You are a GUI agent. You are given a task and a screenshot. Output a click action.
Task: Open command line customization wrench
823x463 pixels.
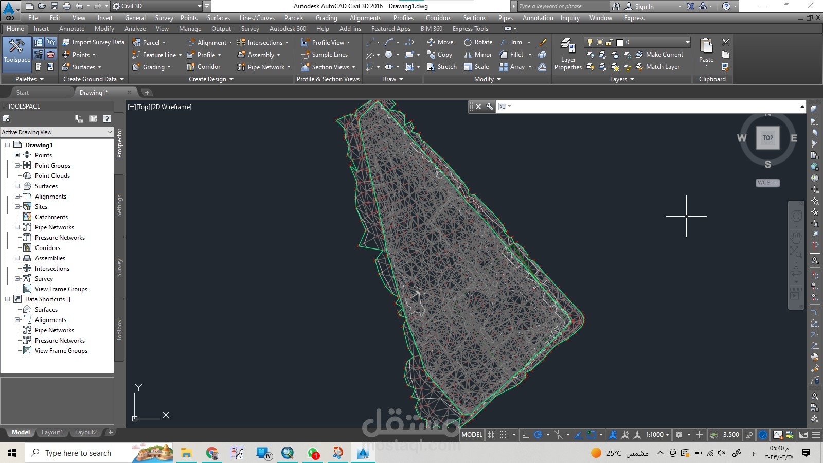click(490, 106)
